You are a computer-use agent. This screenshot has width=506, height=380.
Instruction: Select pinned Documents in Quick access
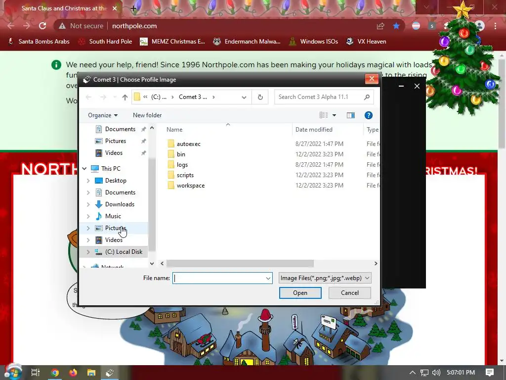[120, 129]
